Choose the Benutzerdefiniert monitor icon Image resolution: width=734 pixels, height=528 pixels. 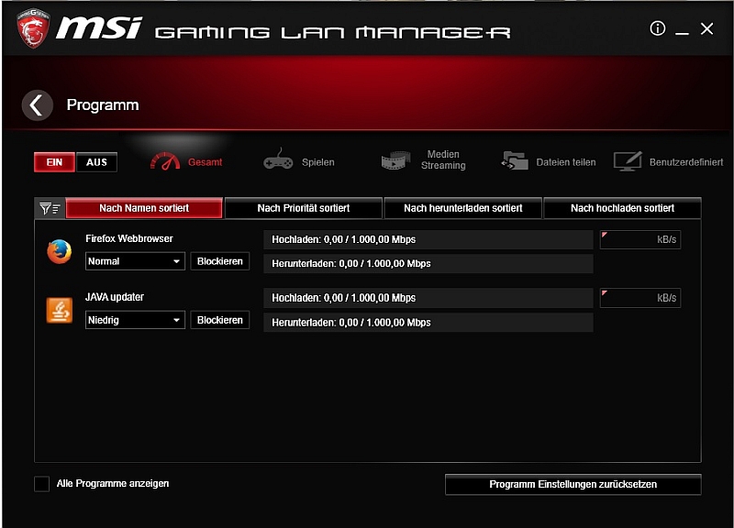(x=628, y=162)
